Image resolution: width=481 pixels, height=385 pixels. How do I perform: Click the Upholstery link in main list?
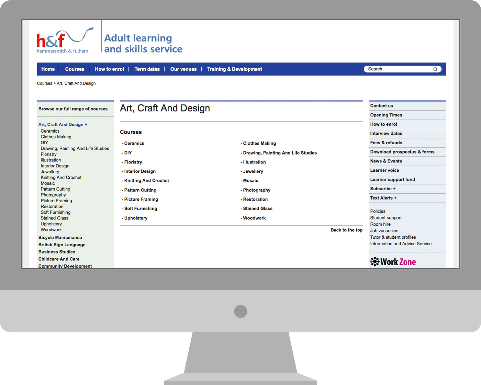click(136, 218)
